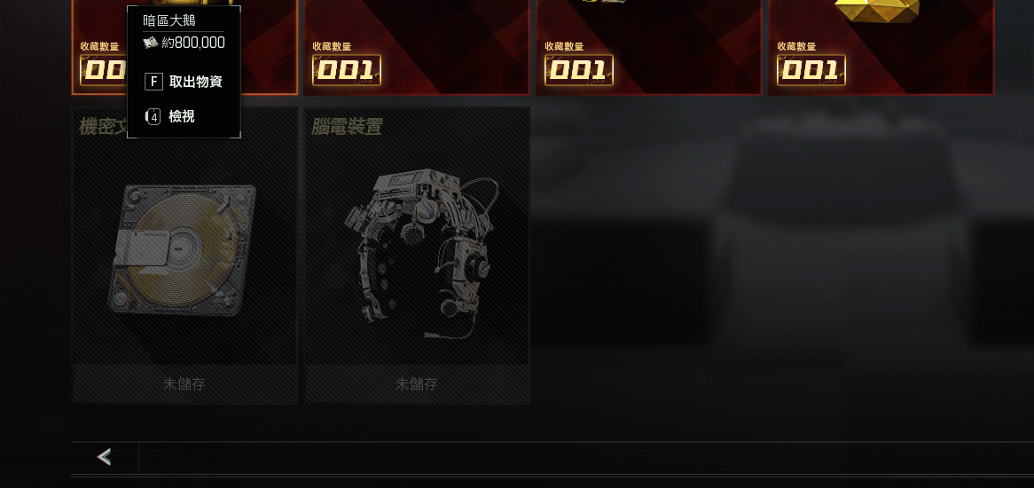1034x488 pixels.
Task: Click 未儲存 under the 腦電裝置 card
Action: tap(416, 384)
